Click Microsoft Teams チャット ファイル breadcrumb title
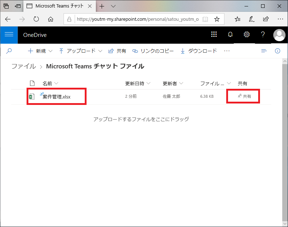Screen dimensions: 288x227 pyautogui.click(x=95, y=66)
